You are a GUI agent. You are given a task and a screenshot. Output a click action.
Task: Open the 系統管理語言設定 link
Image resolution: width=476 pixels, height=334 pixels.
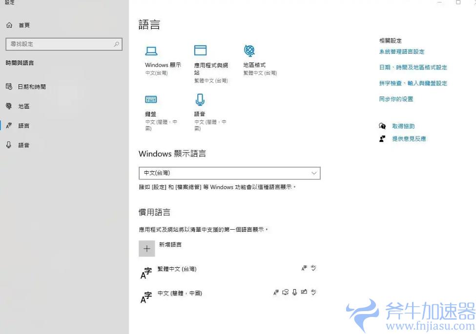point(402,52)
